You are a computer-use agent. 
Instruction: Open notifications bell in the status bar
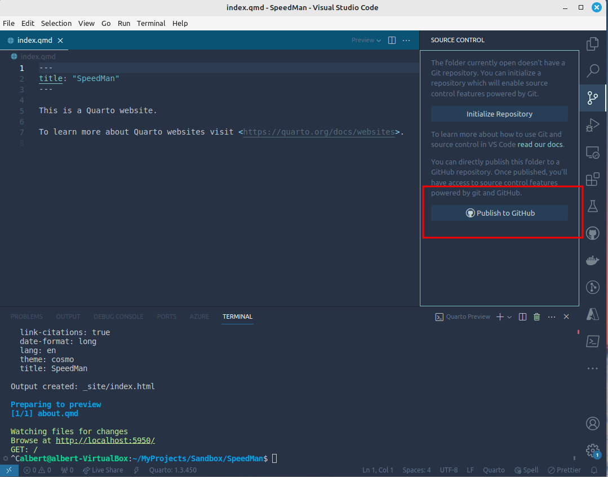pos(594,470)
